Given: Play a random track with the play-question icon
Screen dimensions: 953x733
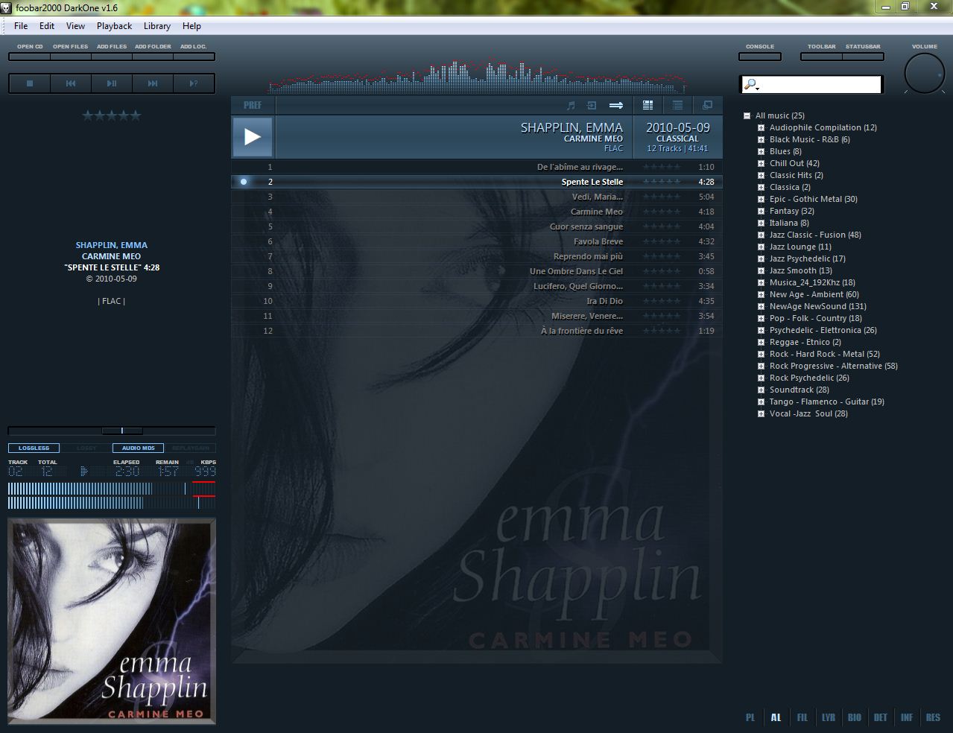Looking at the screenshot, I should click(194, 83).
